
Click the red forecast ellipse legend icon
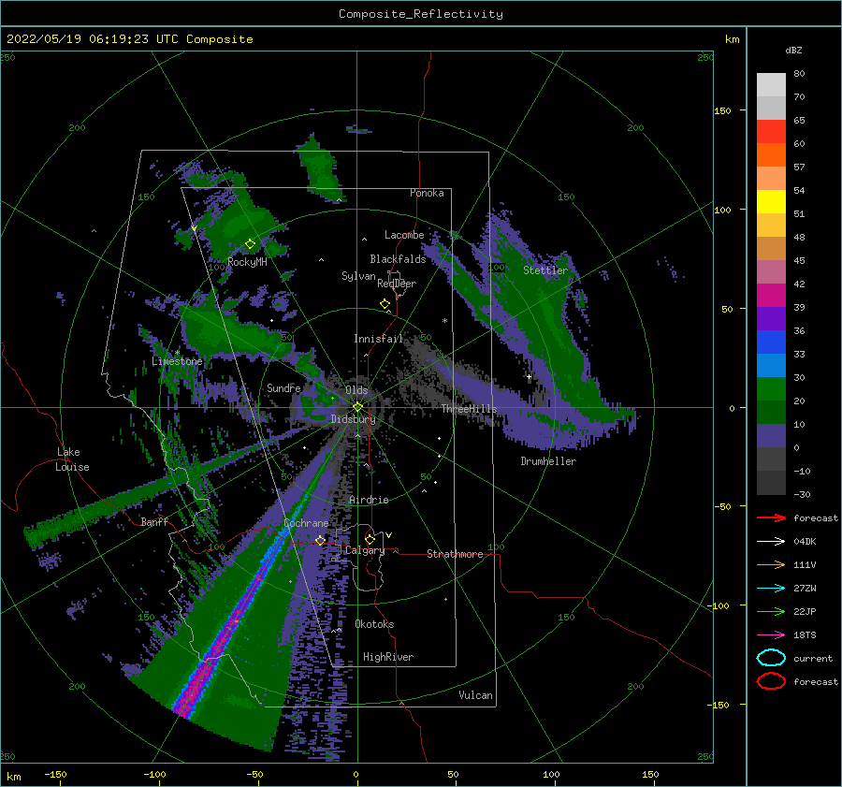click(771, 681)
